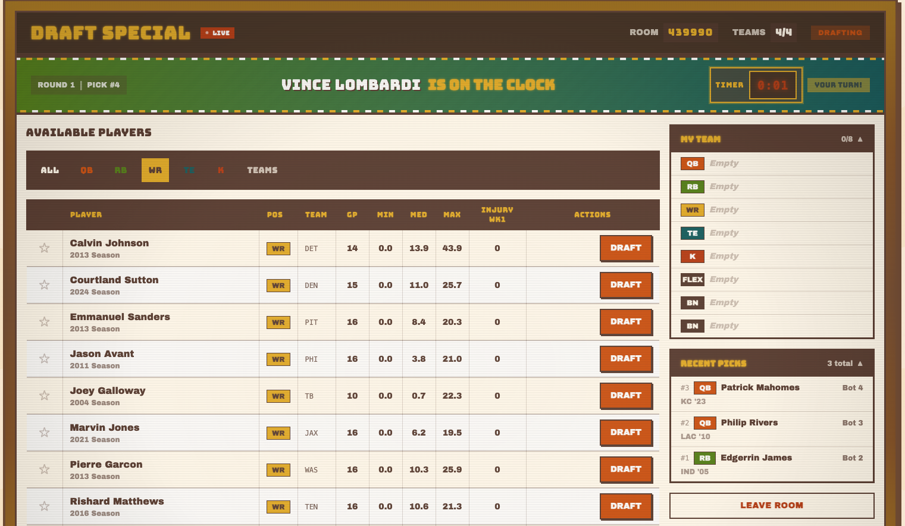Click the LEAVE ROOM button
Screen dimensions: 905x526
(x=772, y=505)
